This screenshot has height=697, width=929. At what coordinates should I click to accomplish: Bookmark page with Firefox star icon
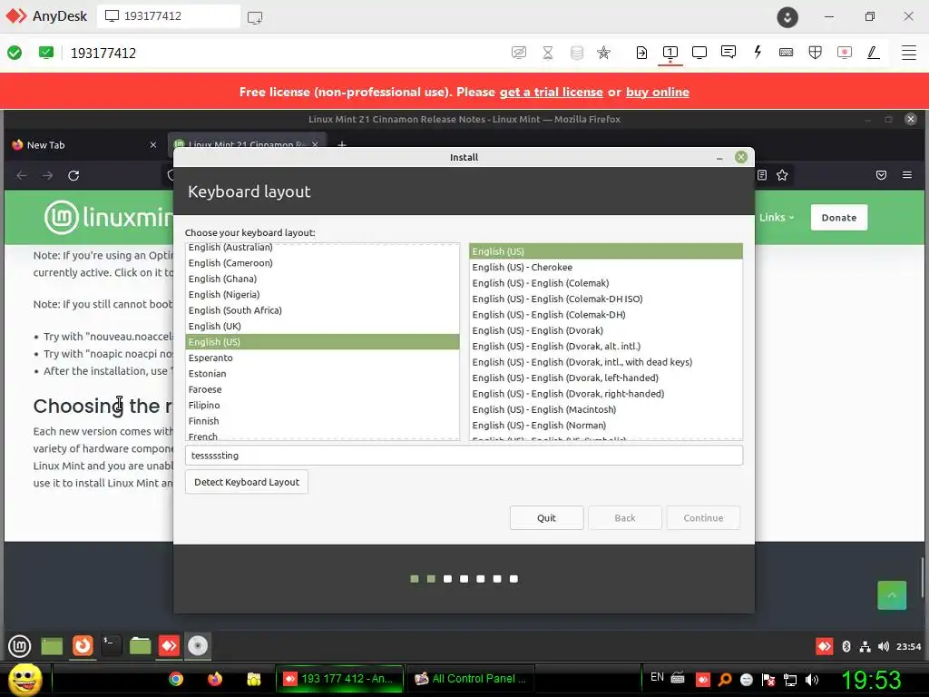click(782, 175)
